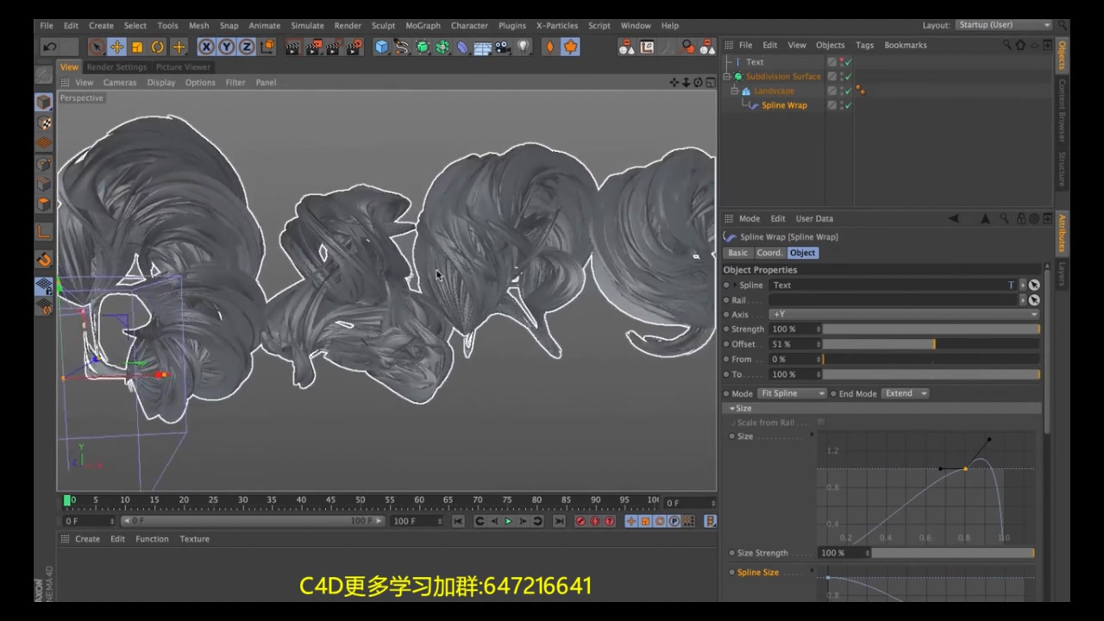Toggle the green checkmark on Spline Wrap
Image resolution: width=1104 pixels, height=621 pixels.
point(849,104)
